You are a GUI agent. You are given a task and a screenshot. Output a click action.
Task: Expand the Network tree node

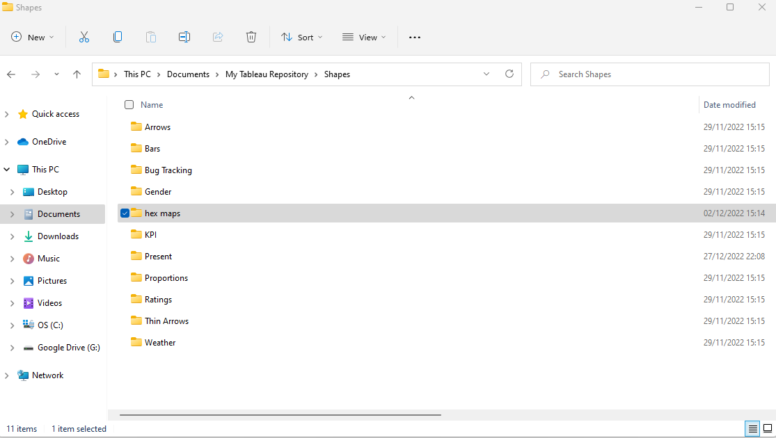6,375
